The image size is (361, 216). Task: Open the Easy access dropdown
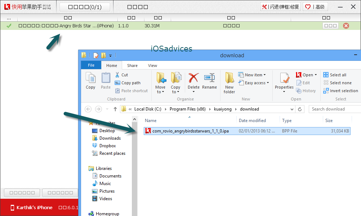(x=257, y=83)
